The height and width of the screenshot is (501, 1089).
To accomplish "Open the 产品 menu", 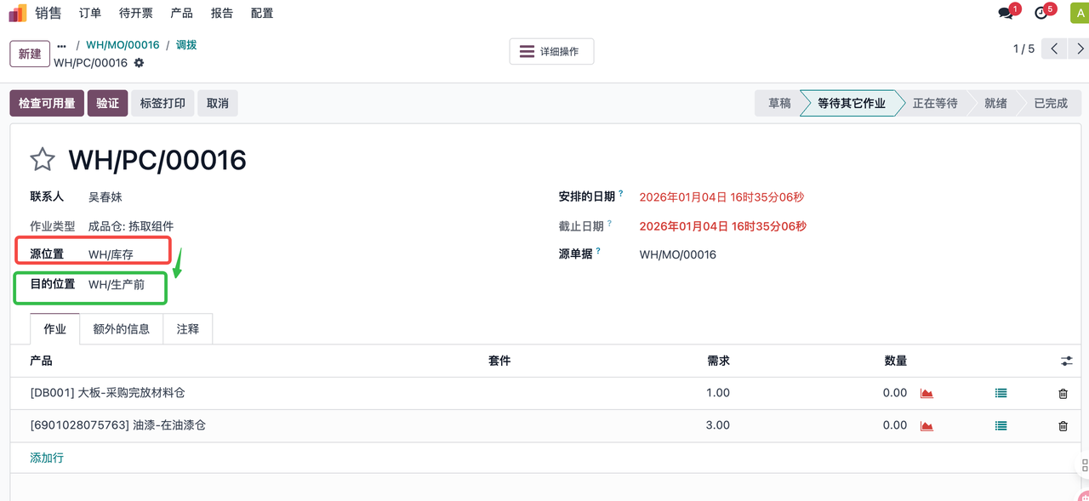I will 181,13.
